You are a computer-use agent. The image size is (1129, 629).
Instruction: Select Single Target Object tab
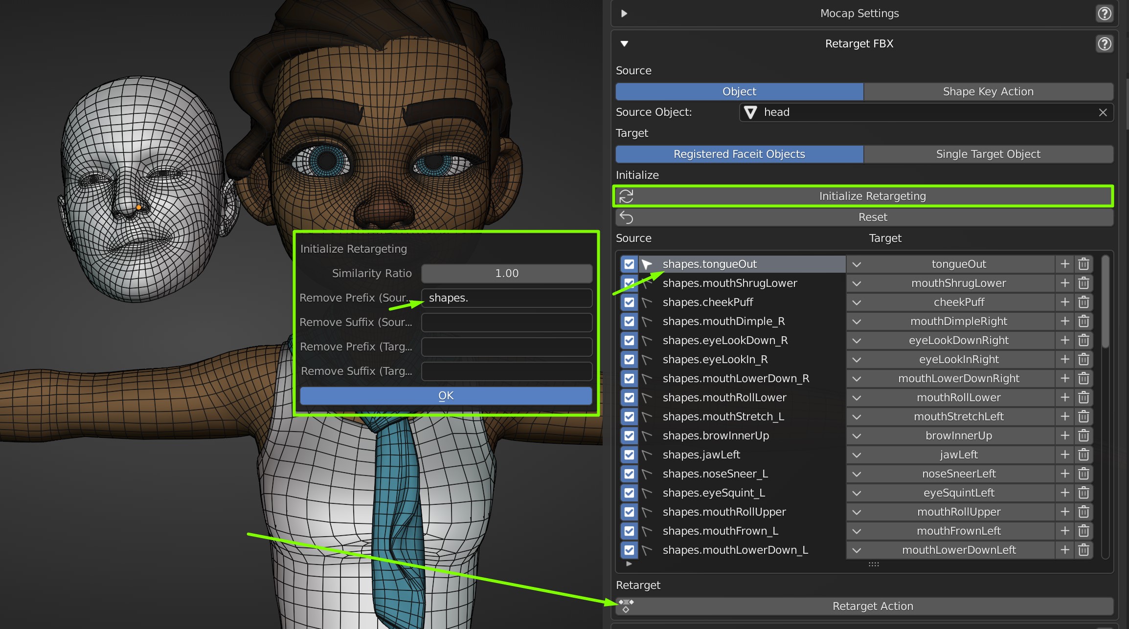click(x=988, y=154)
